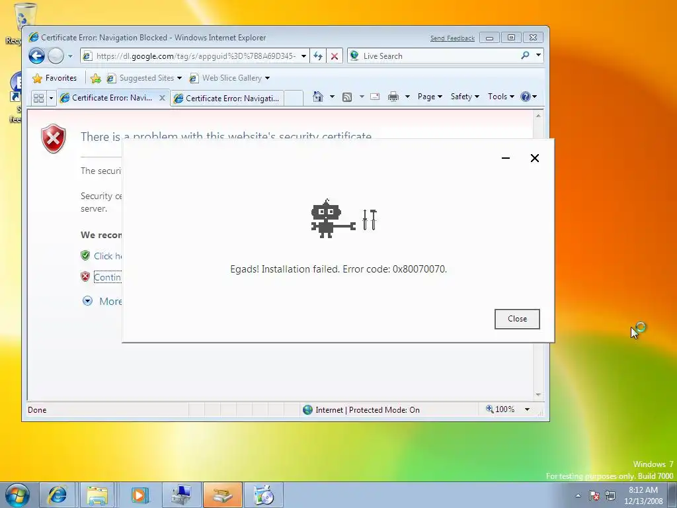Click the computer monitor taskbar icon

pos(181,495)
